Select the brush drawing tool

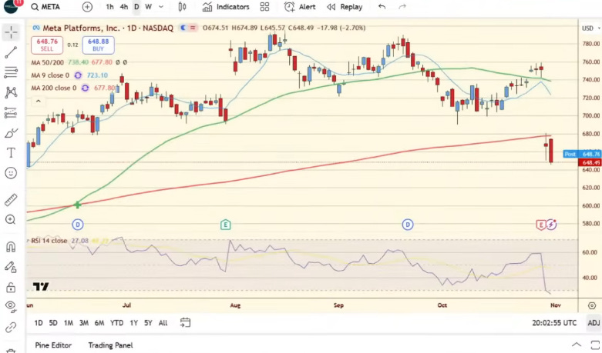[x=11, y=133]
